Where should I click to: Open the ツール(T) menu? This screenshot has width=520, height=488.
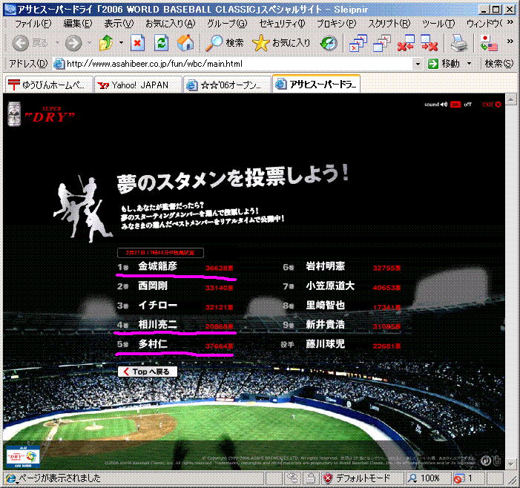pyautogui.click(x=438, y=24)
